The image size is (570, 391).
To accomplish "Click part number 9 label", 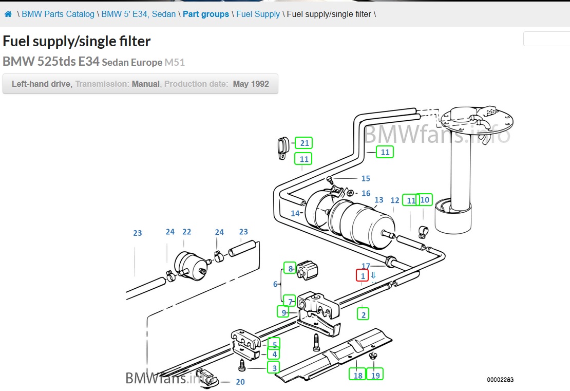I will [x=283, y=312].
